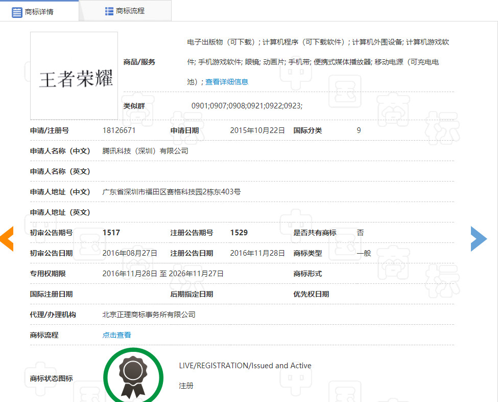498x402 pixels.
Task: Open the 商标流程 tab
Action: (x=130, y=11)
